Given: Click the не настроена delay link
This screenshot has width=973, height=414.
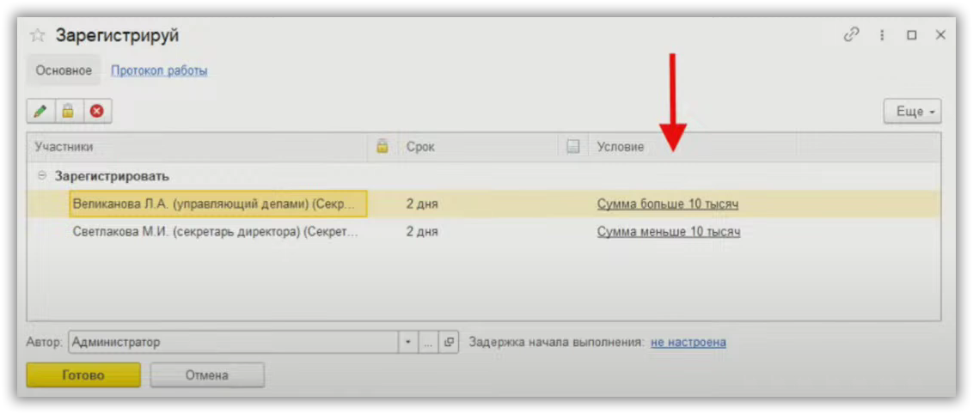Looking at the screenshot, I should [x=688, y=342].
